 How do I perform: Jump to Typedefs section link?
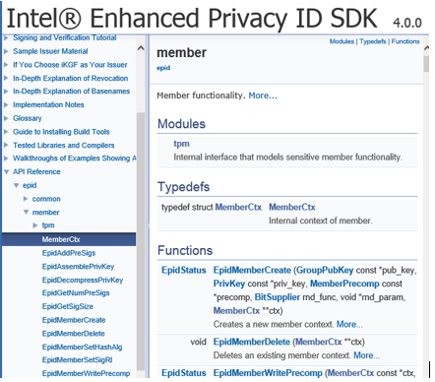click(x=373, y=41)
